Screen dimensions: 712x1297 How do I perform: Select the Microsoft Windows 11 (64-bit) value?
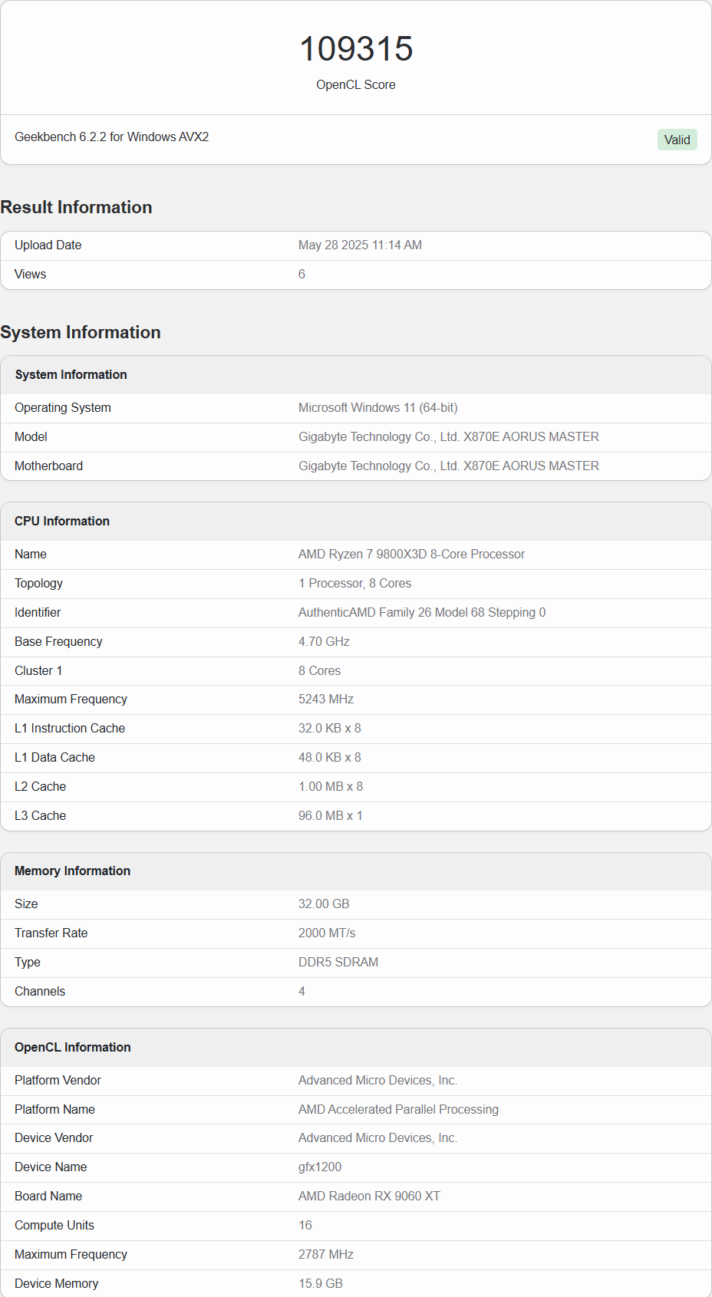[377, 407]
